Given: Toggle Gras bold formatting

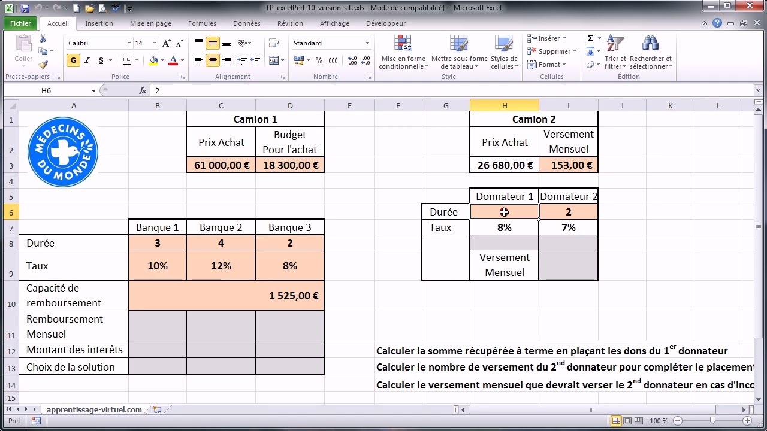Looking at the screenshot, I should (73, 60).
